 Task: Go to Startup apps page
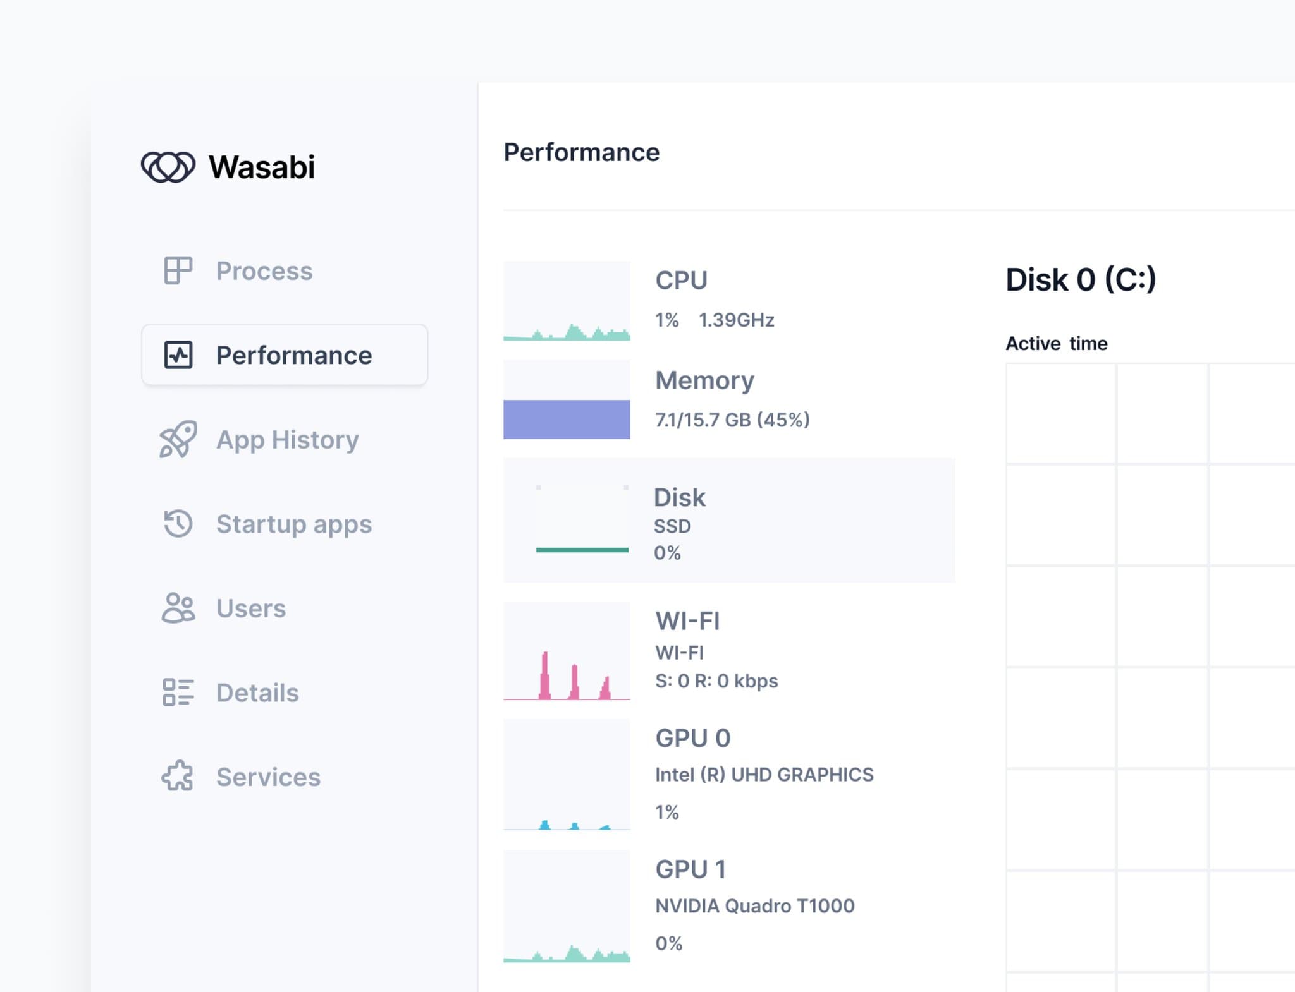point(293,524)
